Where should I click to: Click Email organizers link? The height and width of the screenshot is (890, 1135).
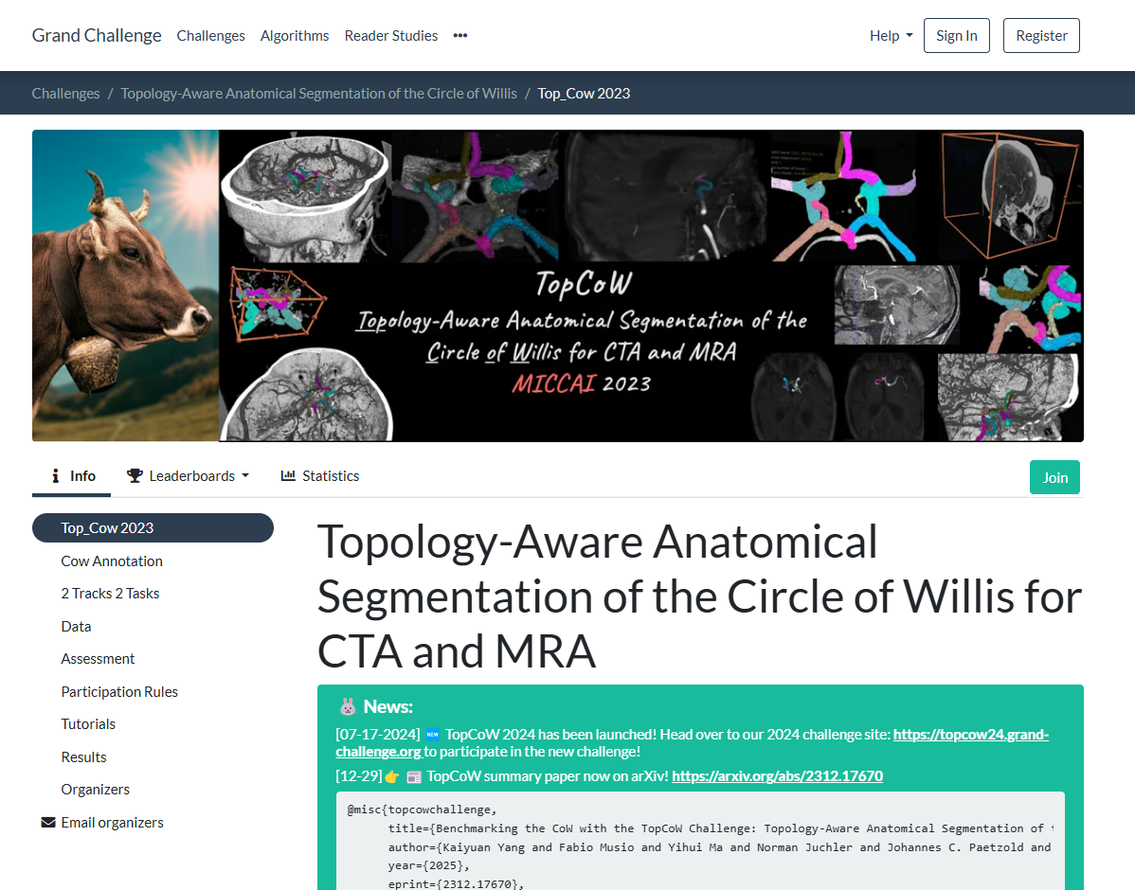tap(112, 823)
